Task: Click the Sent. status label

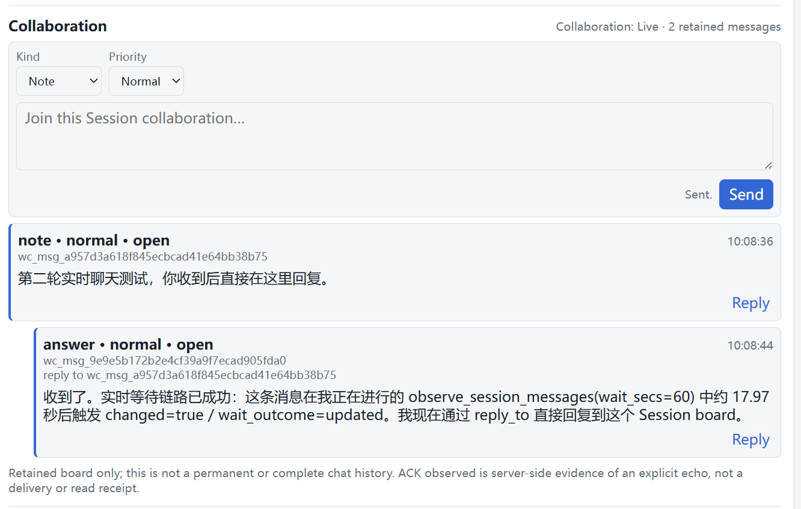Action: [x=698, y=194]
